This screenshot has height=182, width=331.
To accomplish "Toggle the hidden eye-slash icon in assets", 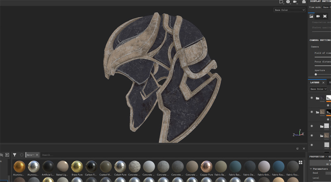I will point(1,155).
